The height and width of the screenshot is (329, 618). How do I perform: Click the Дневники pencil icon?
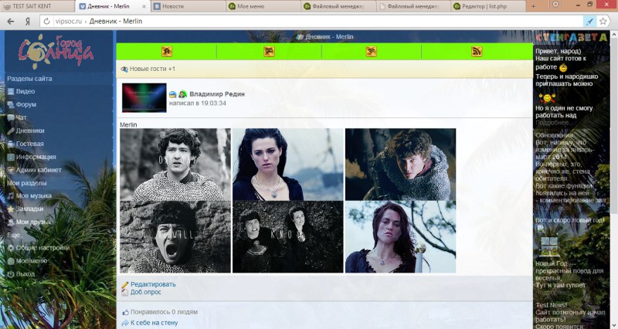coord(11,131)
